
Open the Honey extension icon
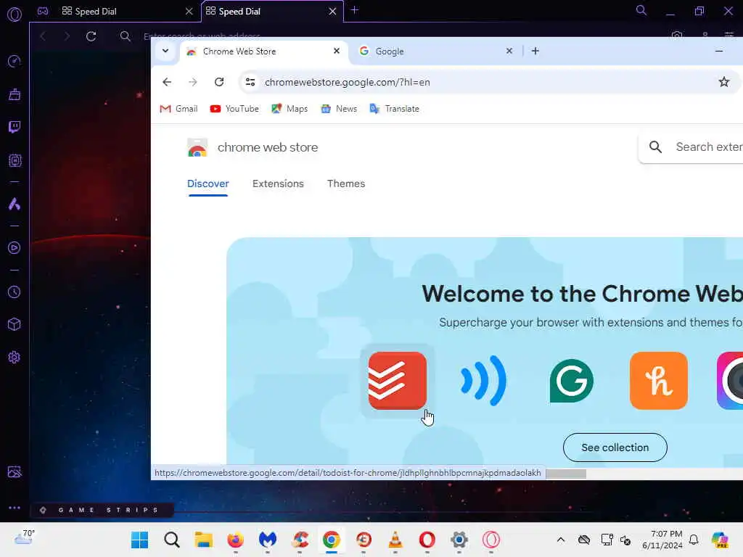tap(659, 380)
